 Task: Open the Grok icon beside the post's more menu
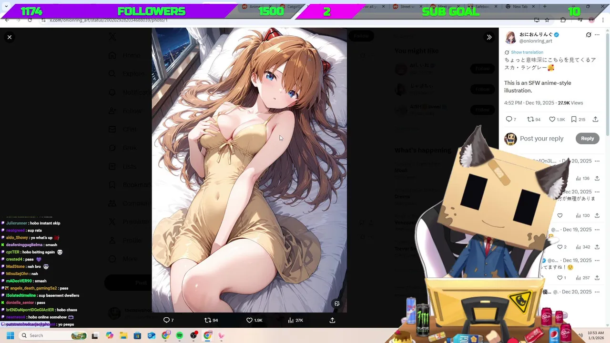tap(589, 35)
